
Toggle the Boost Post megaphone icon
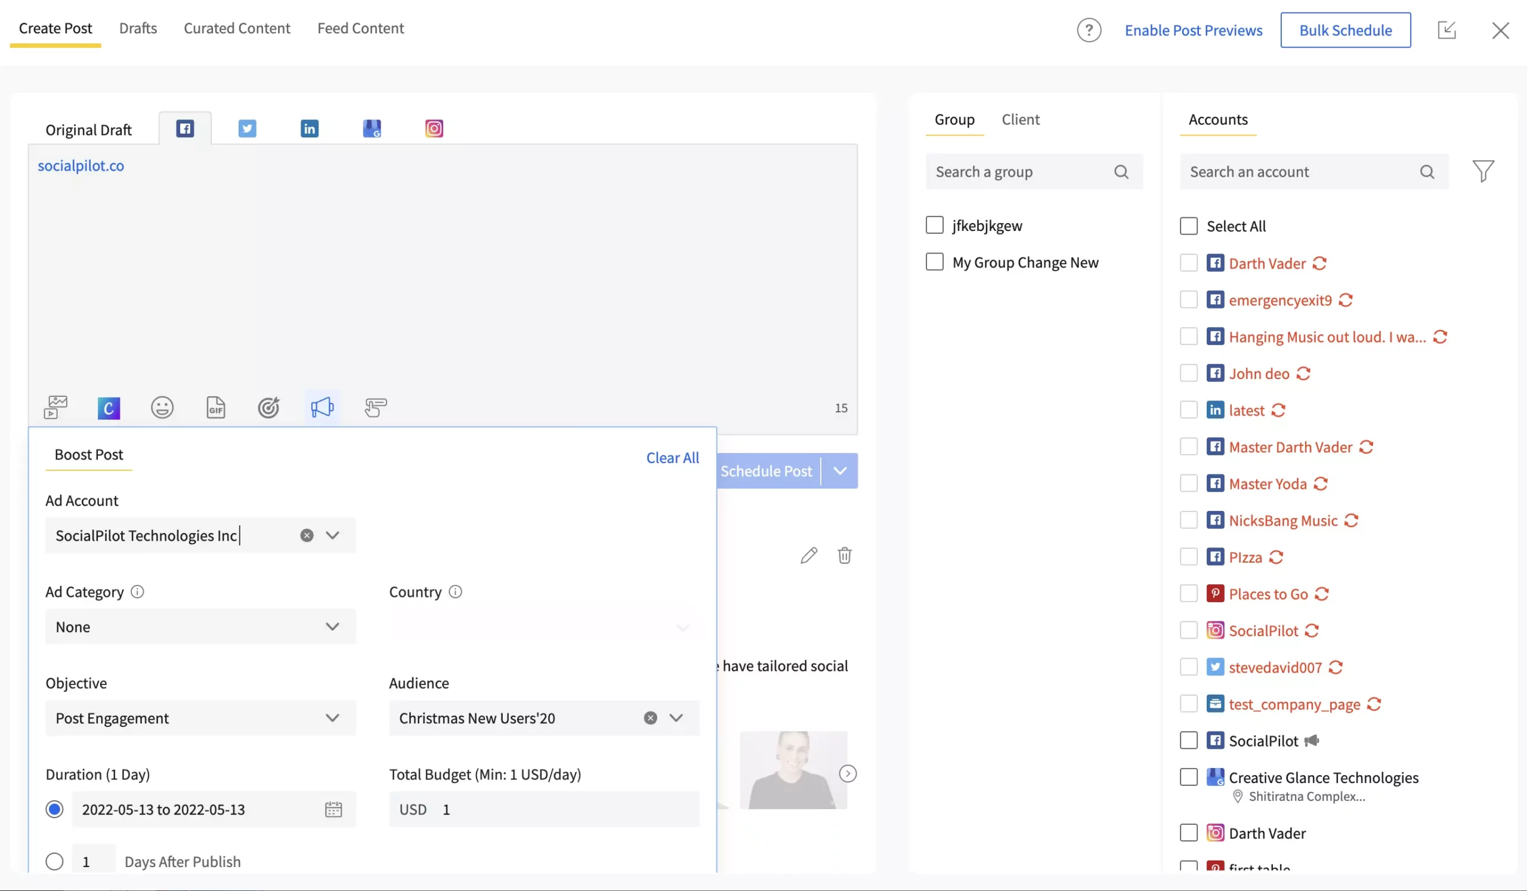click(x=322, y=408)
